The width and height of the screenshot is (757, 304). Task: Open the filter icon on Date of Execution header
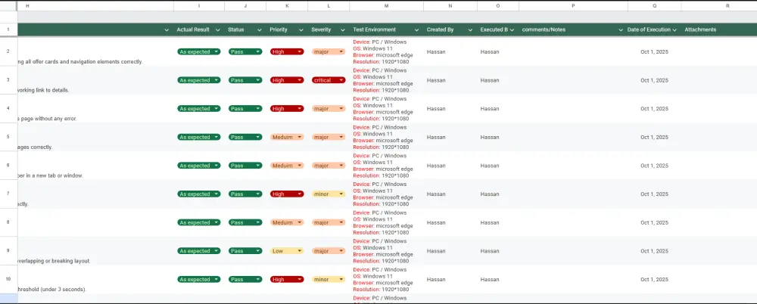pos(674,30)
